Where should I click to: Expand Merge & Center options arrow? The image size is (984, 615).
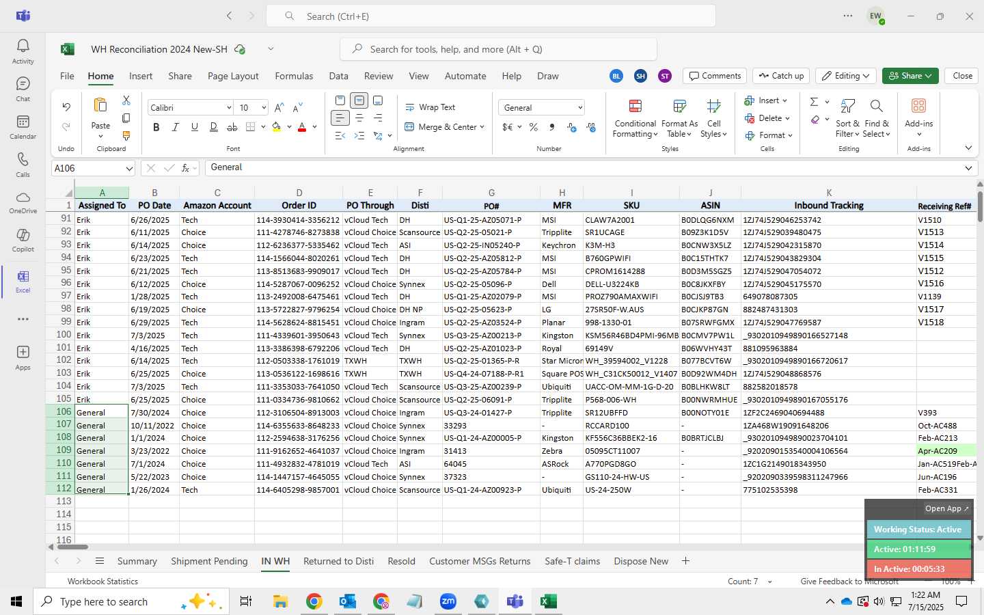click(x=482, y=127)
